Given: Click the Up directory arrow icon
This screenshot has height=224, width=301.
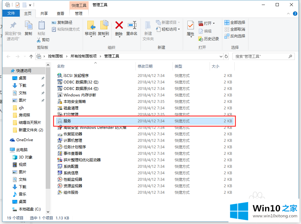Looking at the screenshot, I should click(x=31, y=57).
